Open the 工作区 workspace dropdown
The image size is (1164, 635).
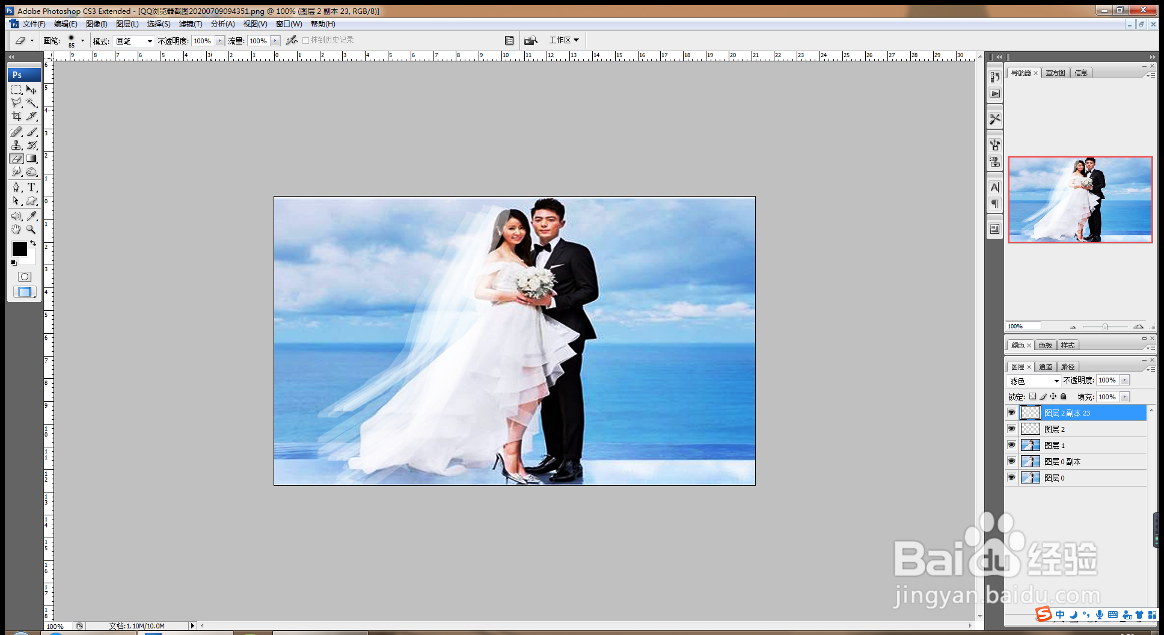[564, 40]
